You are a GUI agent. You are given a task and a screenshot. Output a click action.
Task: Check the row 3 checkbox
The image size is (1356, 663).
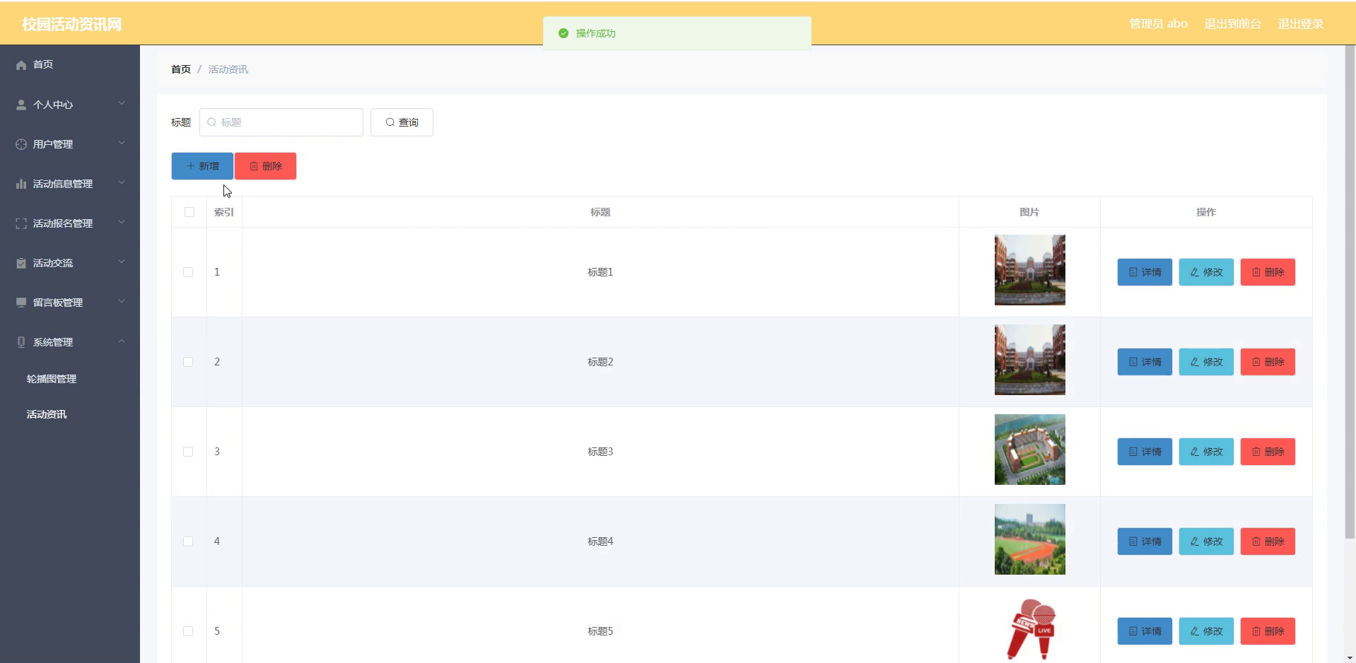tap(188, 452)
